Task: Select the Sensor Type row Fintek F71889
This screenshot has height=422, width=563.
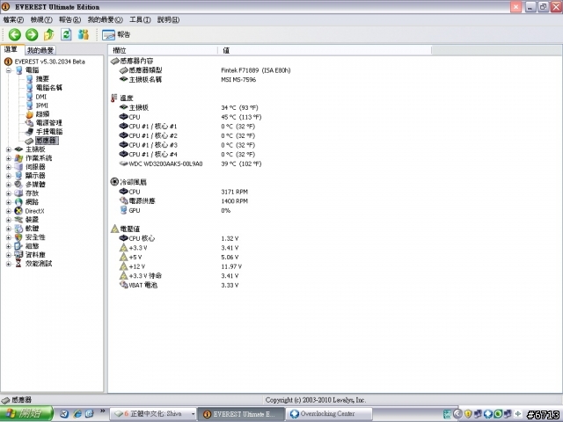Action: [x=205, y=70]
